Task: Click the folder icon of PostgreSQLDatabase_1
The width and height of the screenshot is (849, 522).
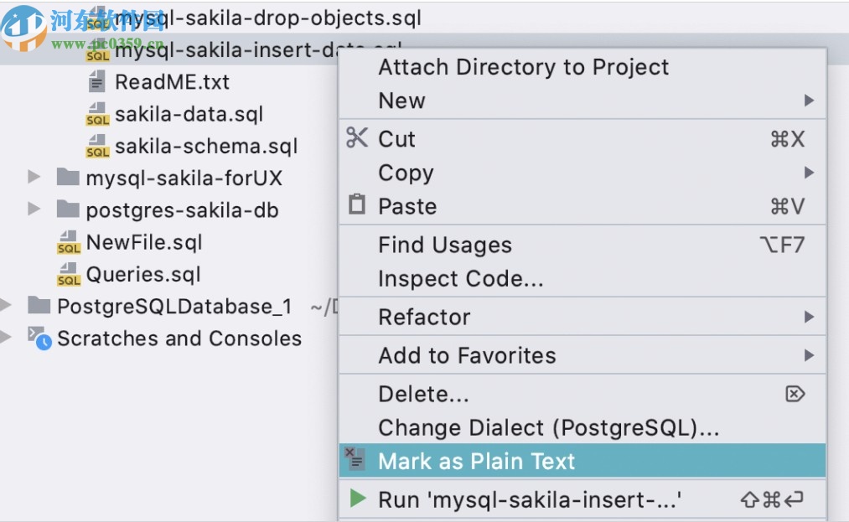Action: tap(39, 306)
